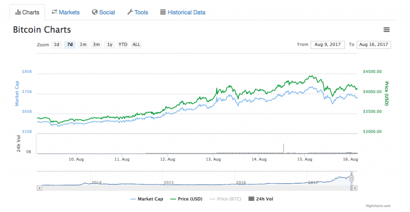410x212 pixels.
Task: Click the calendar icon beside Historical Data
Action: (x=163, y=12)
